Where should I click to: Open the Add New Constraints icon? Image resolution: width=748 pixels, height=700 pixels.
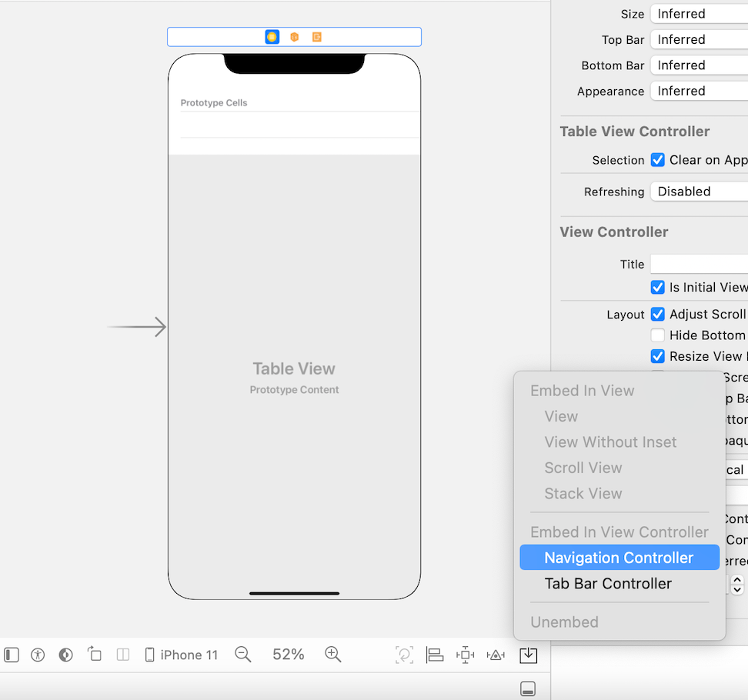(466, 655)
